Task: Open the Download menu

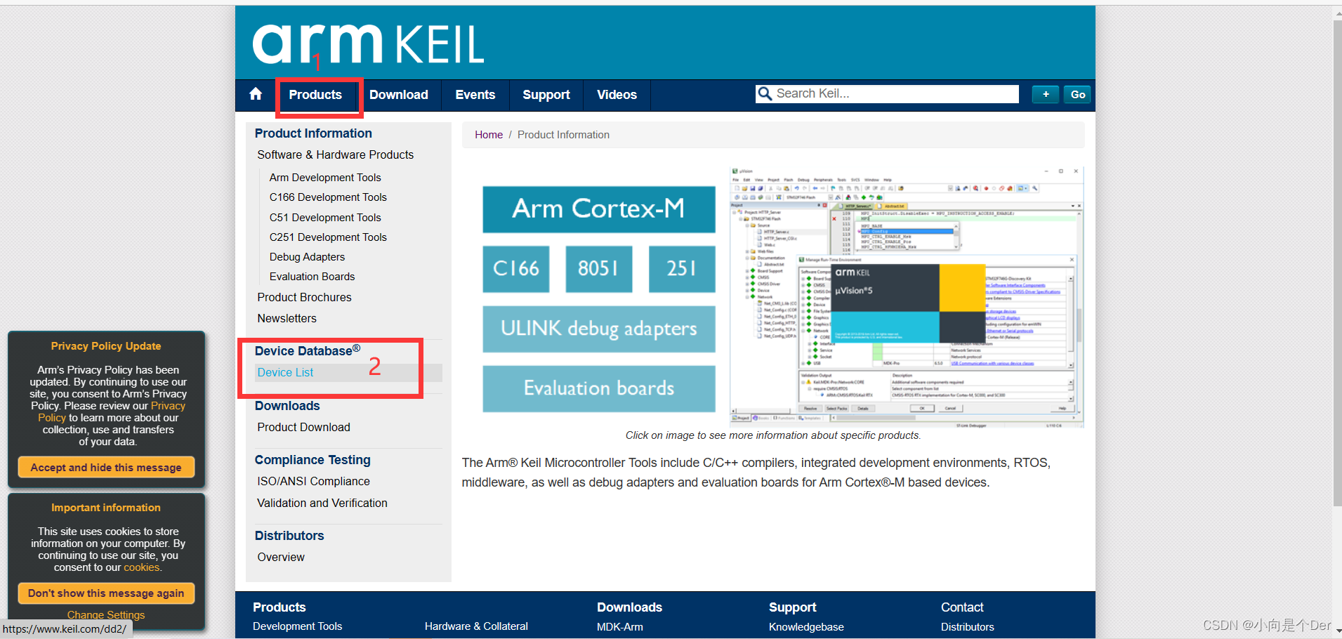Action: (x=399, y=95)
